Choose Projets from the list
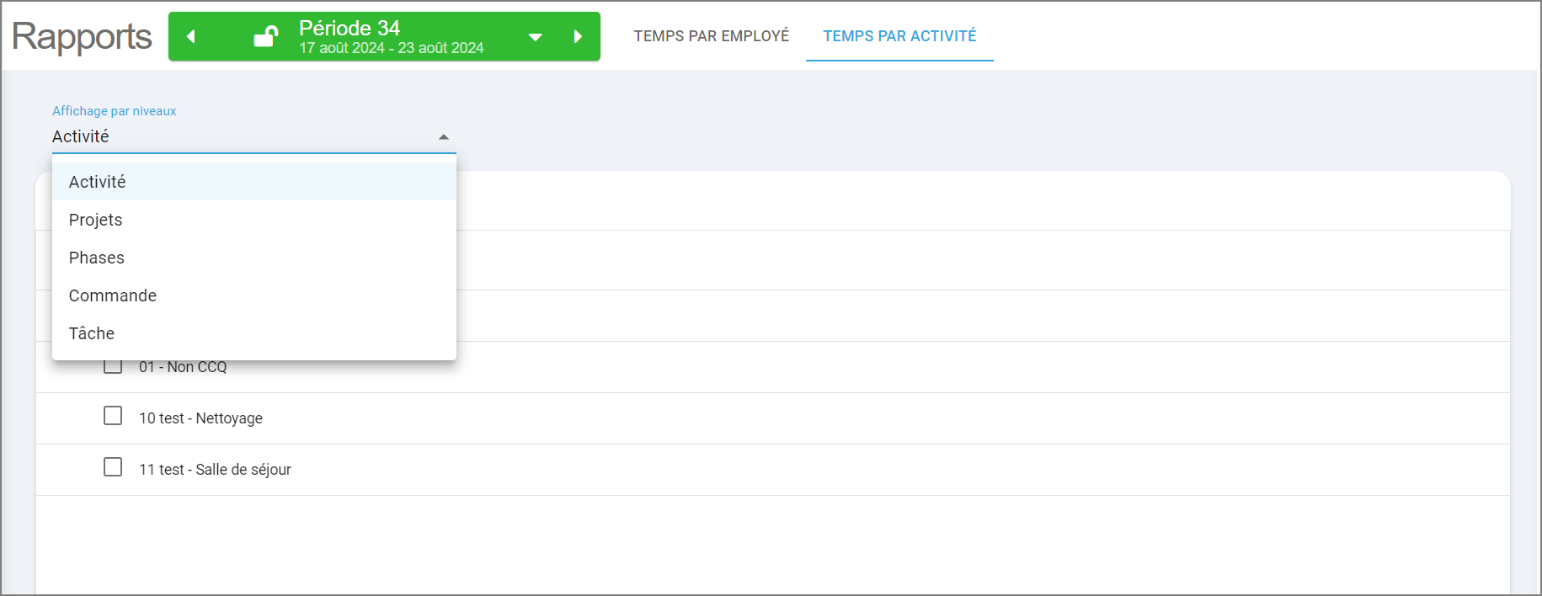 [254, 220]
